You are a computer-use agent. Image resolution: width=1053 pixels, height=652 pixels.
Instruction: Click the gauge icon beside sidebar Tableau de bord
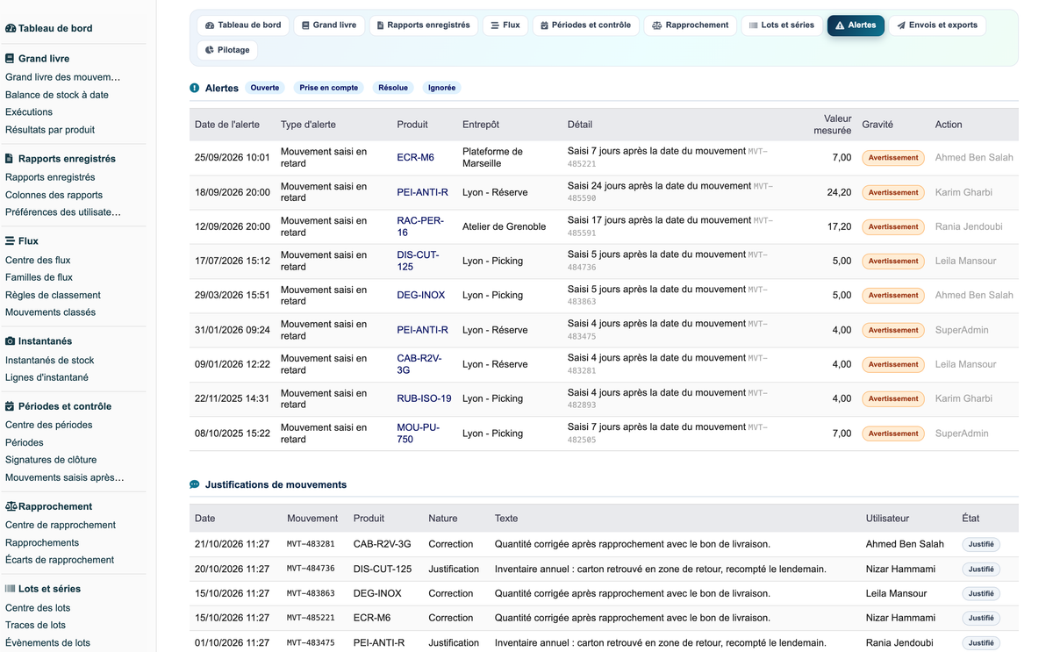point(11,28)
